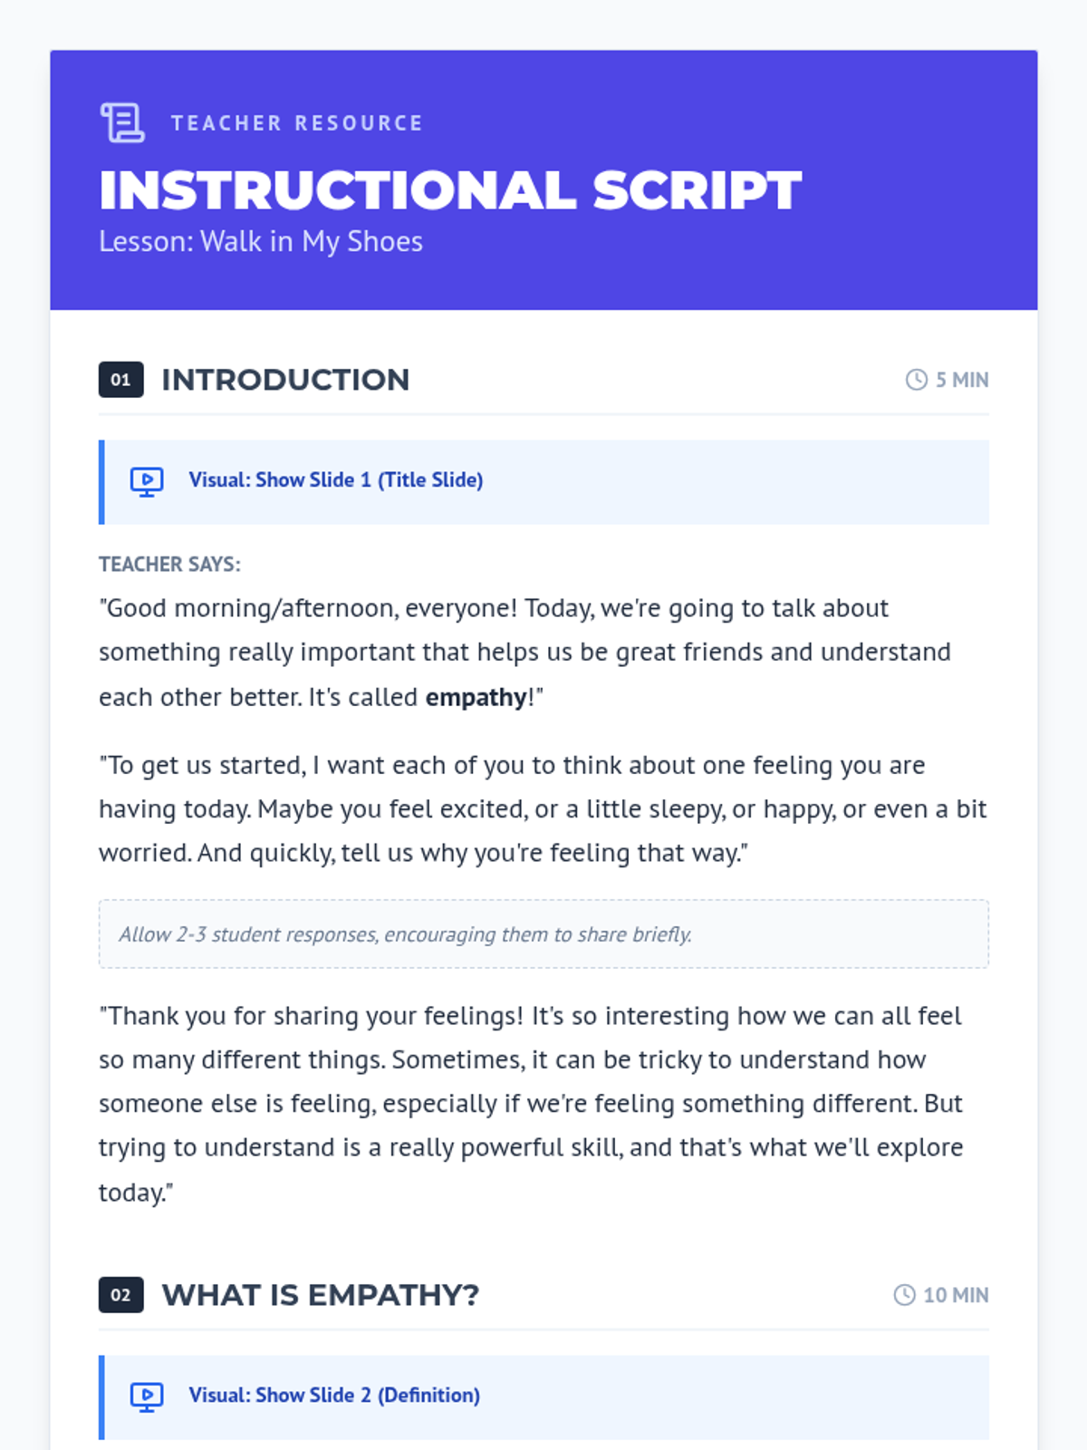The height and width of the screenshot is (1450, 1087).
Task: Click the paragraph starting Thank you for sharing
Action: (x=531, y=1104)
